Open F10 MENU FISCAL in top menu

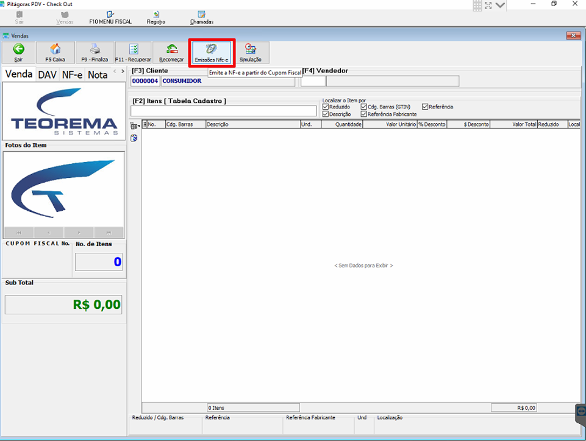[110, 18]
